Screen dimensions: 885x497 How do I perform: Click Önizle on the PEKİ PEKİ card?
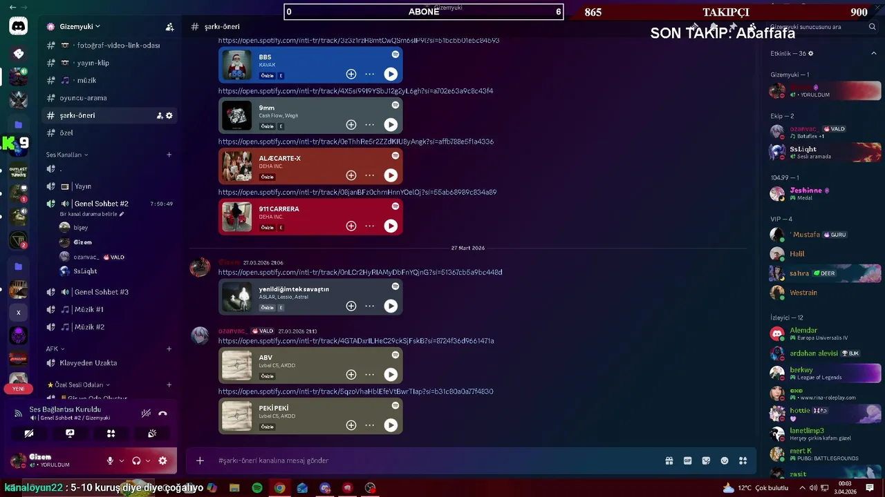tap(267, 427)
